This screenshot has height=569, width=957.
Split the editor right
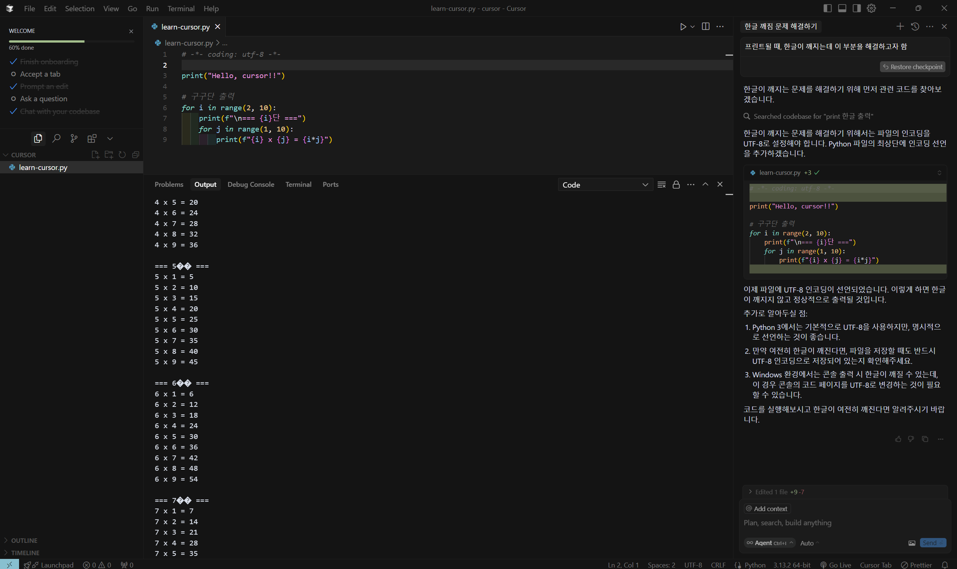[x=705, y=27]
